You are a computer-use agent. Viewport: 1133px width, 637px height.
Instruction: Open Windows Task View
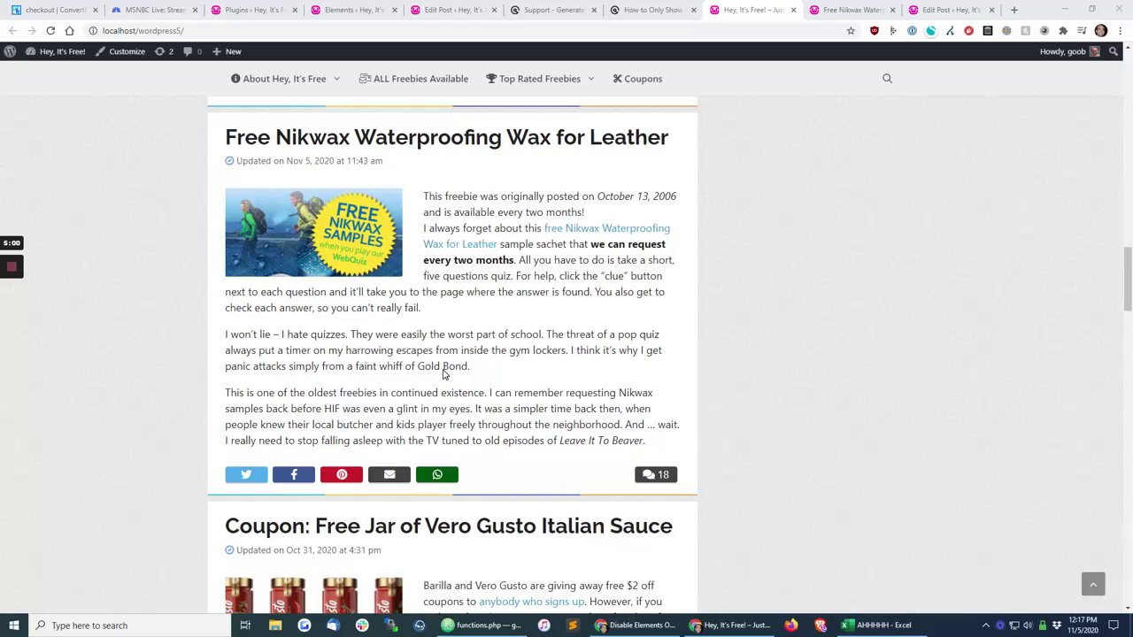(x=245, y=625)
